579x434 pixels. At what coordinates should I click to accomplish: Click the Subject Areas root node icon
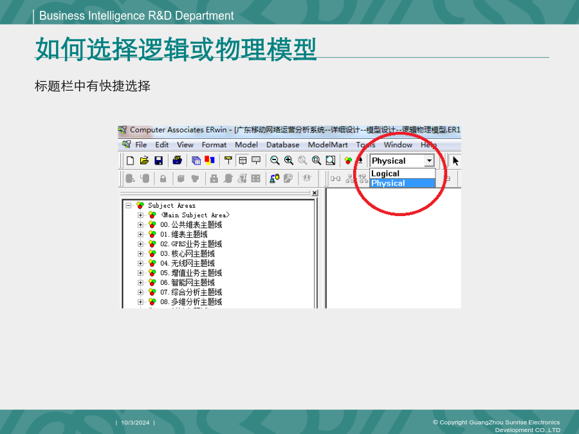(140, 205)
